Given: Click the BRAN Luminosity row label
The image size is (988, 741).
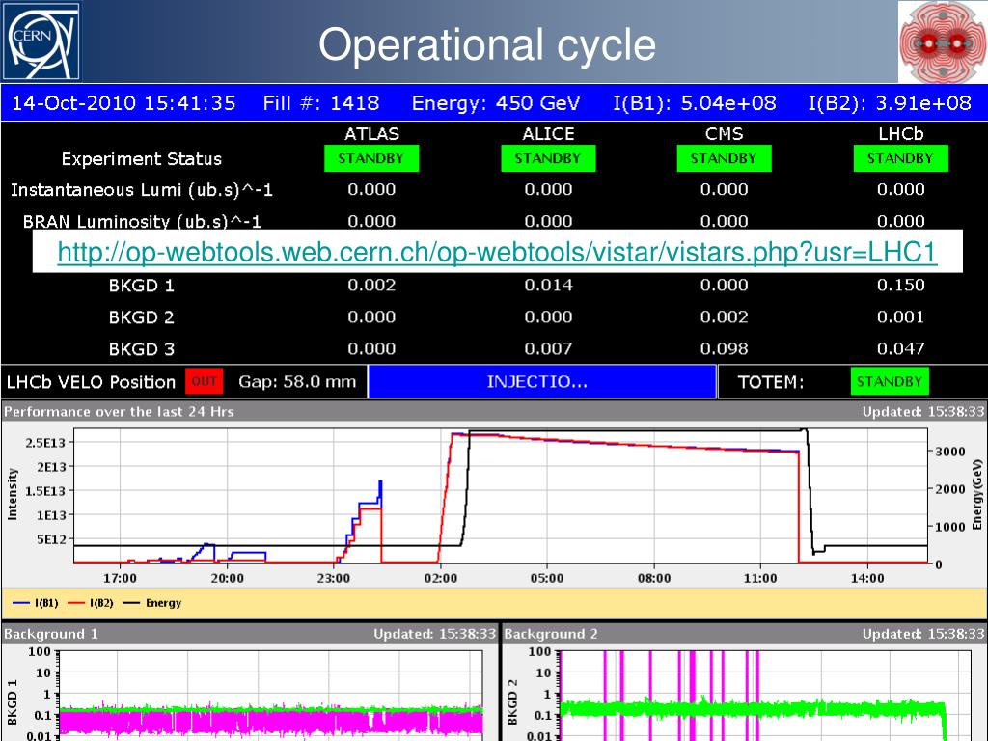Looking at the screenshot, I should pyautogui.click(x=142, y=221).
